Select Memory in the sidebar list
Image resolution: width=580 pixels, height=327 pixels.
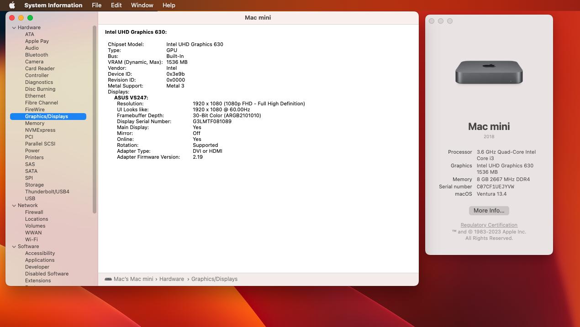pyautogui.click(x=35, y=123)
